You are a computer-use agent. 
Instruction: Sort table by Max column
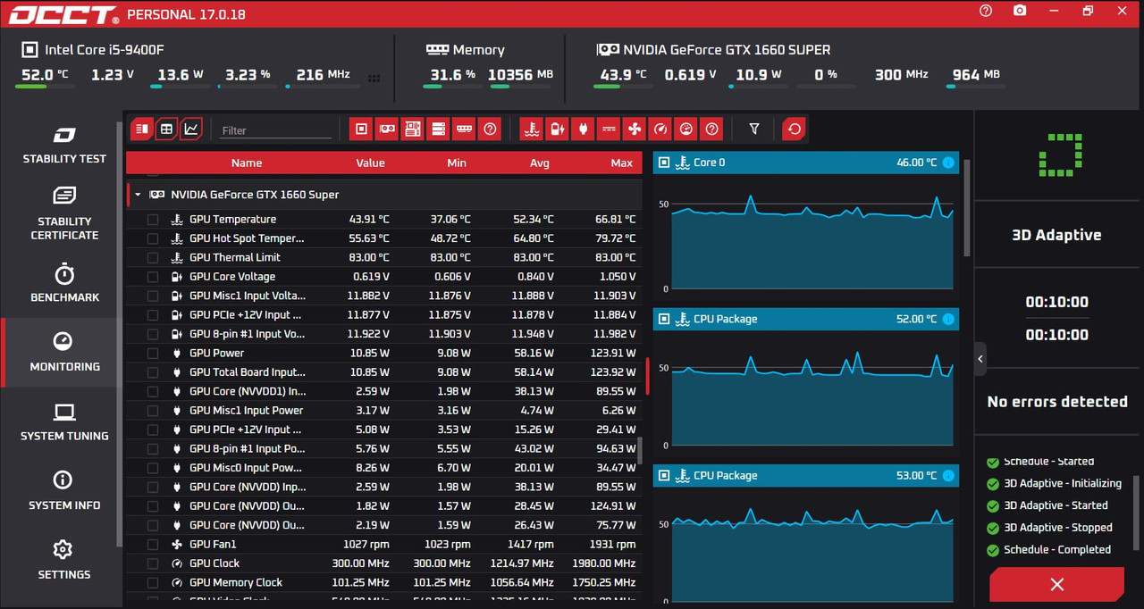[622, 163]
